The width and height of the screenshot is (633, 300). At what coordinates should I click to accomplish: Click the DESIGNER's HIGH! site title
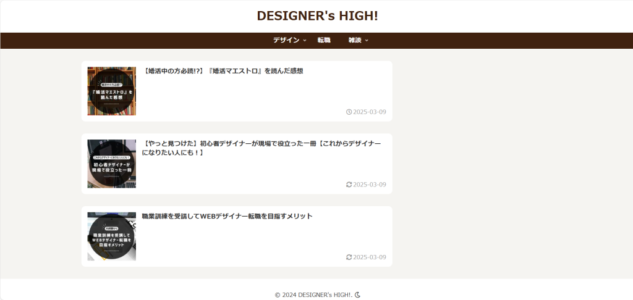[316, 15]
